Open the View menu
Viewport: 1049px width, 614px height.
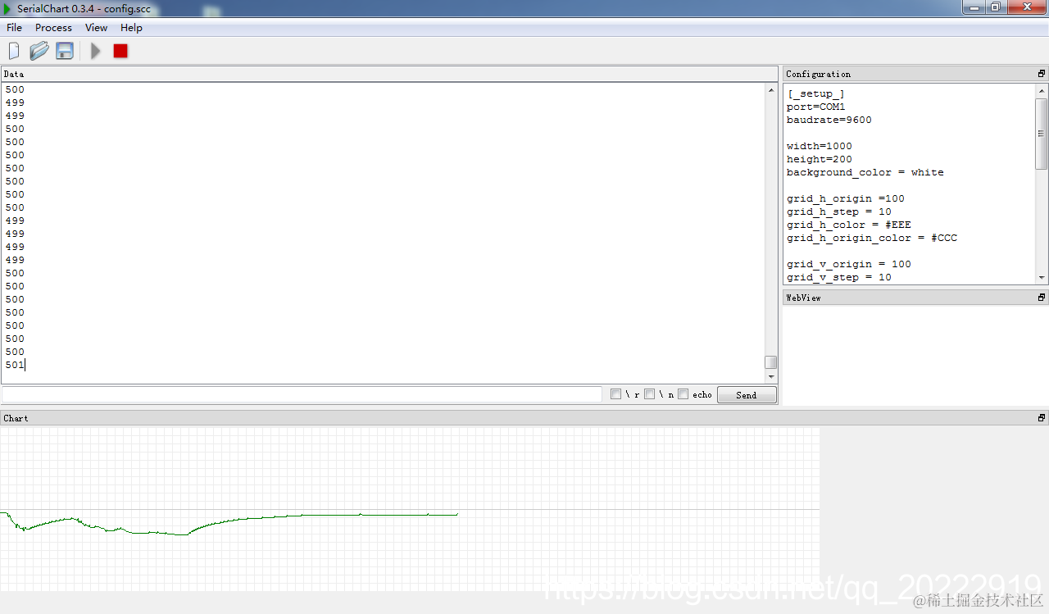96,28
